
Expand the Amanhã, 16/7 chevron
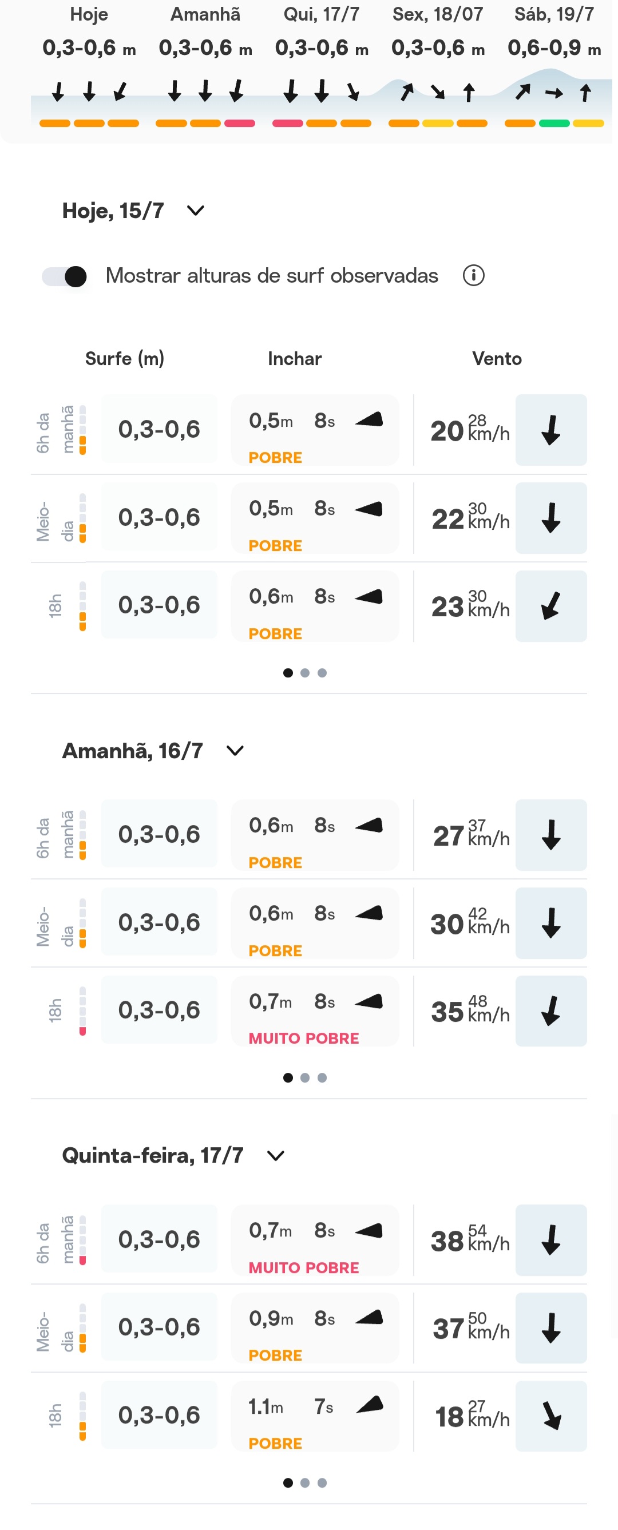[235, 751]
